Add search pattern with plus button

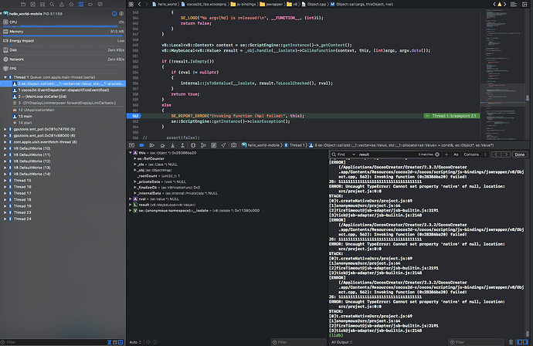[x=446, y=154]
